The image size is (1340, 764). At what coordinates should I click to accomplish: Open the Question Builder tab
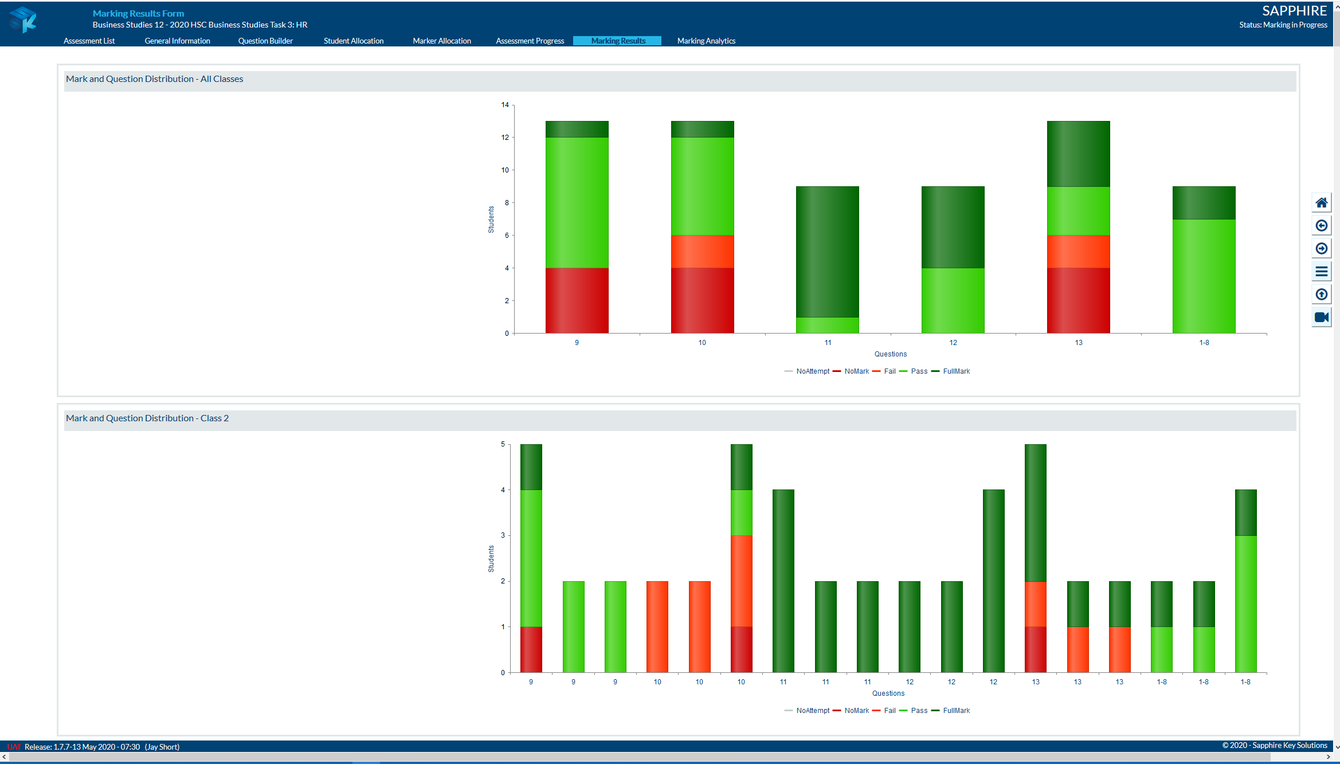265,41
